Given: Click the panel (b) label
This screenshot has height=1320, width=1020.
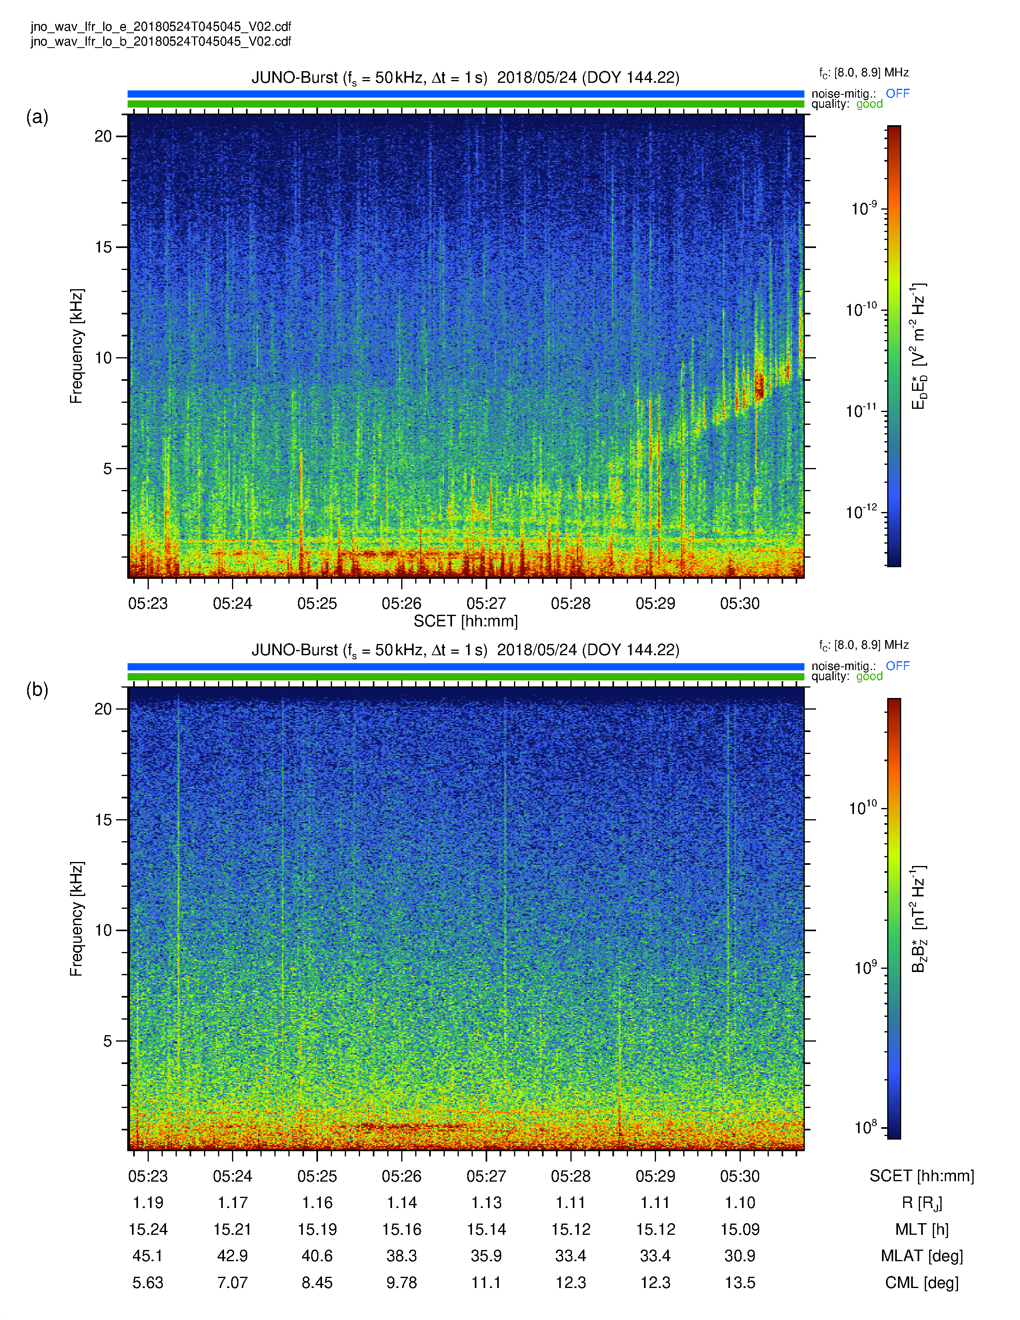Looking at the screenshot, I should [x=37, y=690].
